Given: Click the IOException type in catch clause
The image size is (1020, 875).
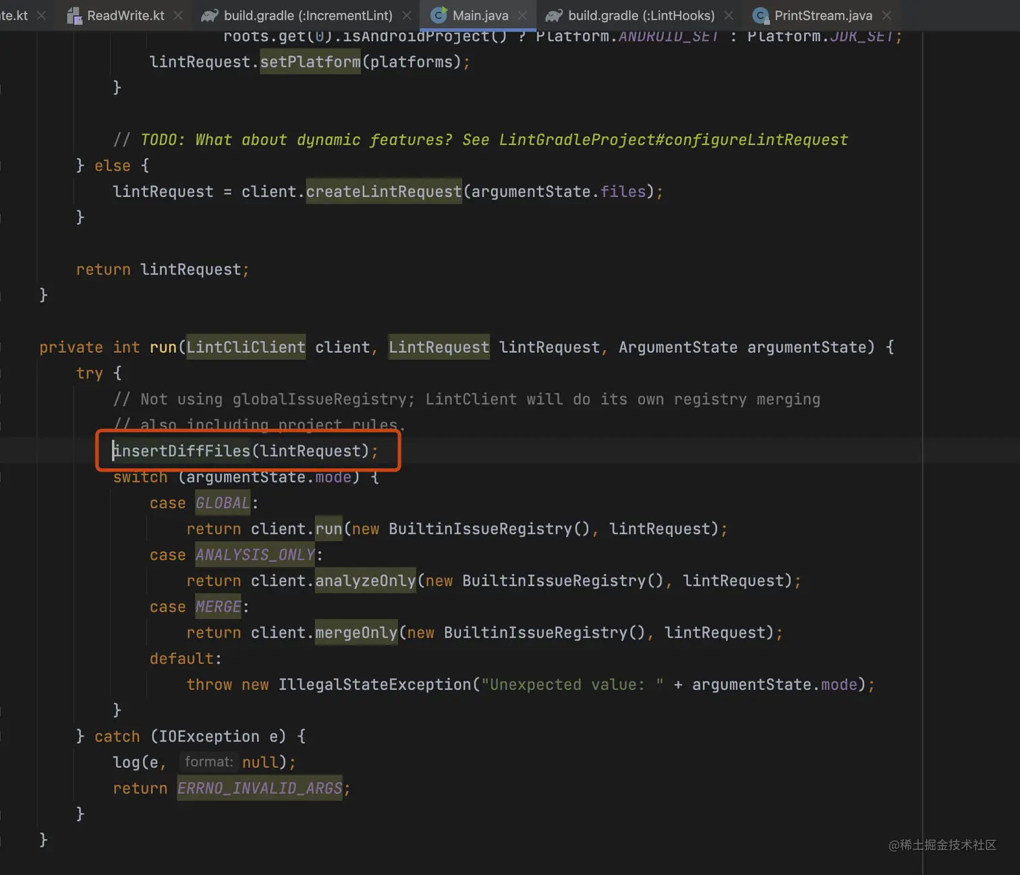Looking at the screenshot, I should tap(209, 737).
